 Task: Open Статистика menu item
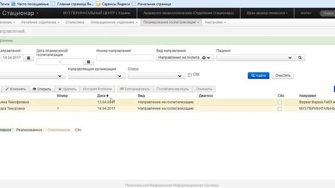(x=74, y=22)
